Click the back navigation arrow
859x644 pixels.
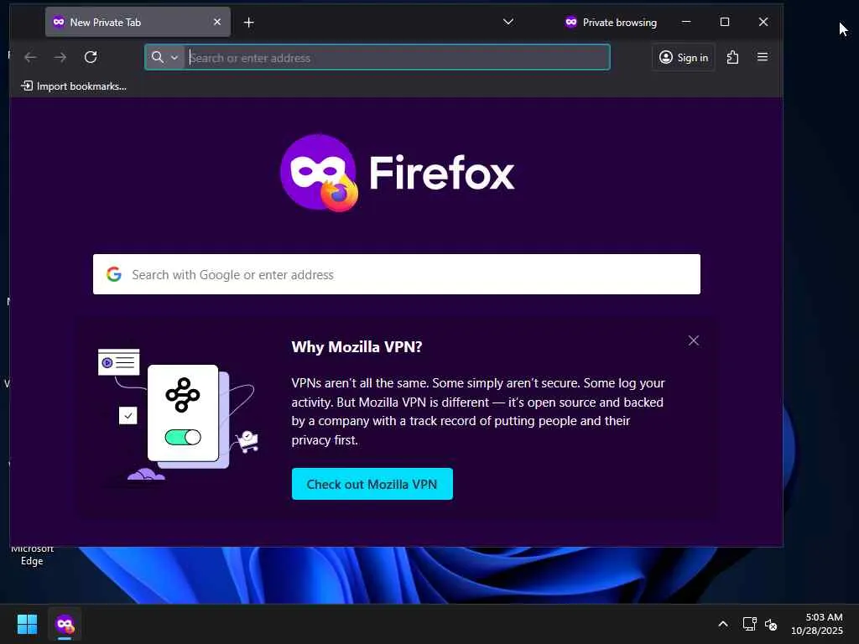click(x=31, y=57)
